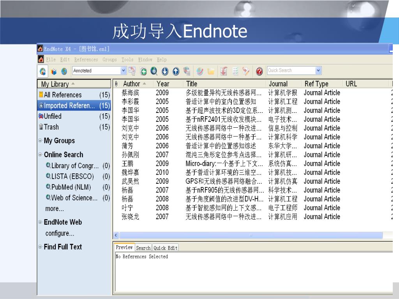The height and width of the screenshot is (299, 399).
Task: Collapse the Online Search section
Action: [40, 154]
